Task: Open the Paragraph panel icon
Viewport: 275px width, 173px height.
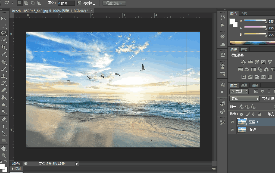Action: click(223, 93)
